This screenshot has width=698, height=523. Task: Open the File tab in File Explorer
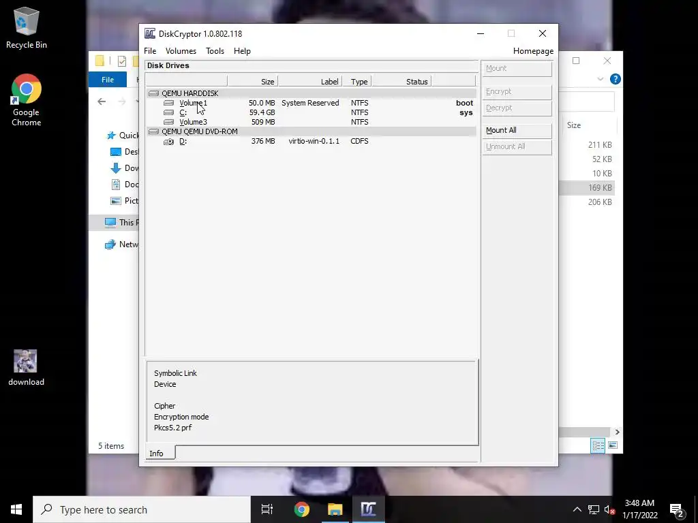point(108,80)
